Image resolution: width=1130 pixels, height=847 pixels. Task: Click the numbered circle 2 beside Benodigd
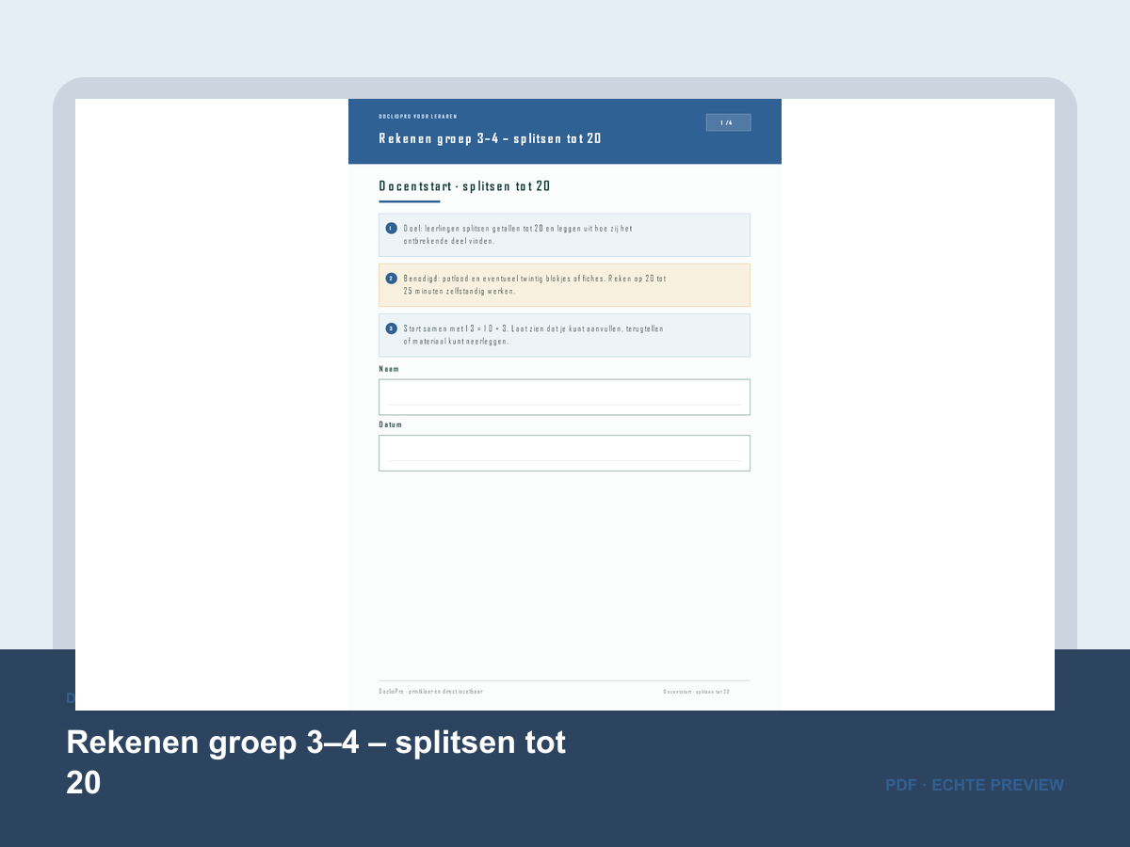[391, 278]
